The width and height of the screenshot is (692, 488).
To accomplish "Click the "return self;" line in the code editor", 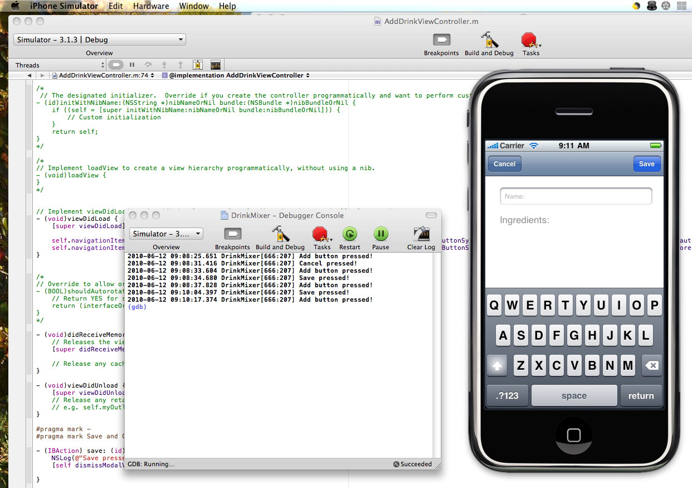I will pos(75,132).
